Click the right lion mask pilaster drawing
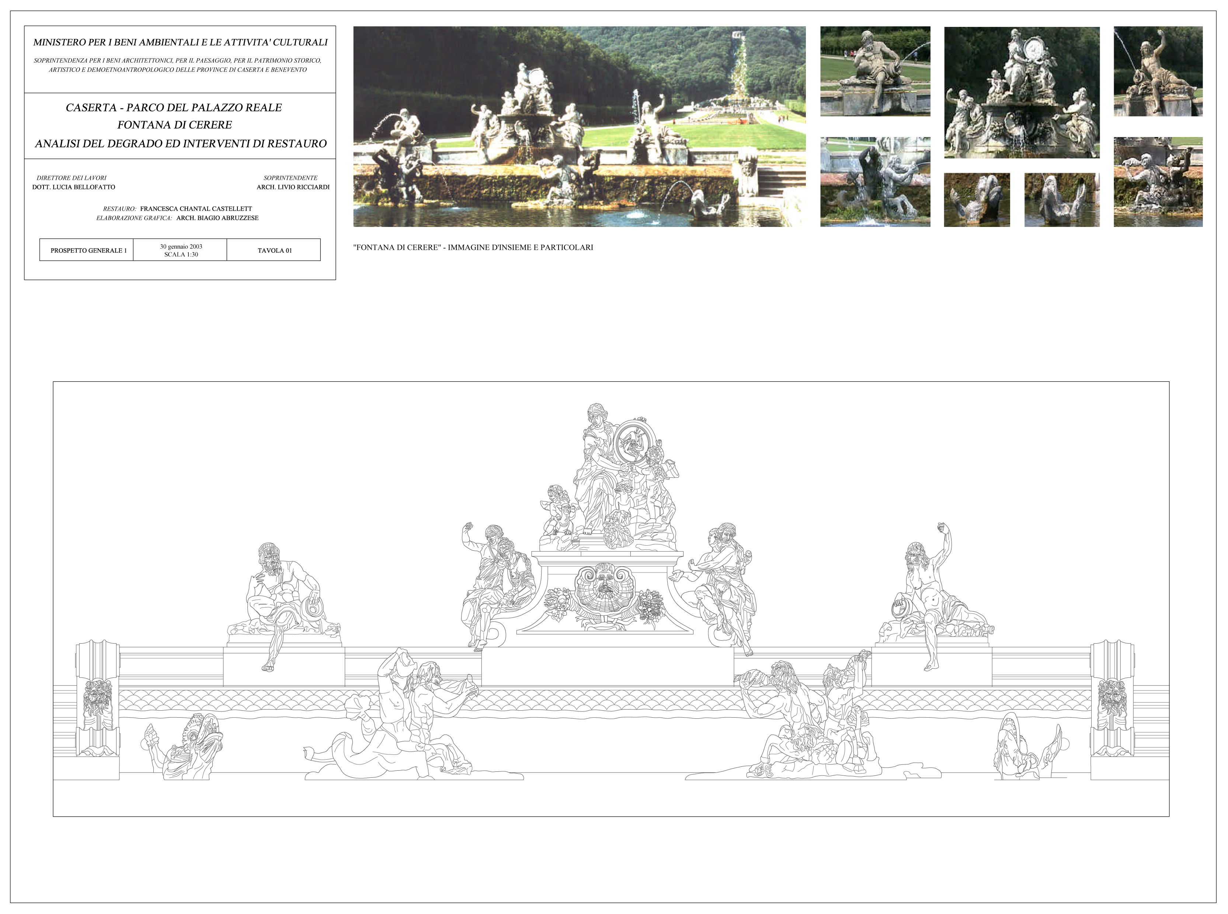1228x914 pixels. coord(1112,698)
